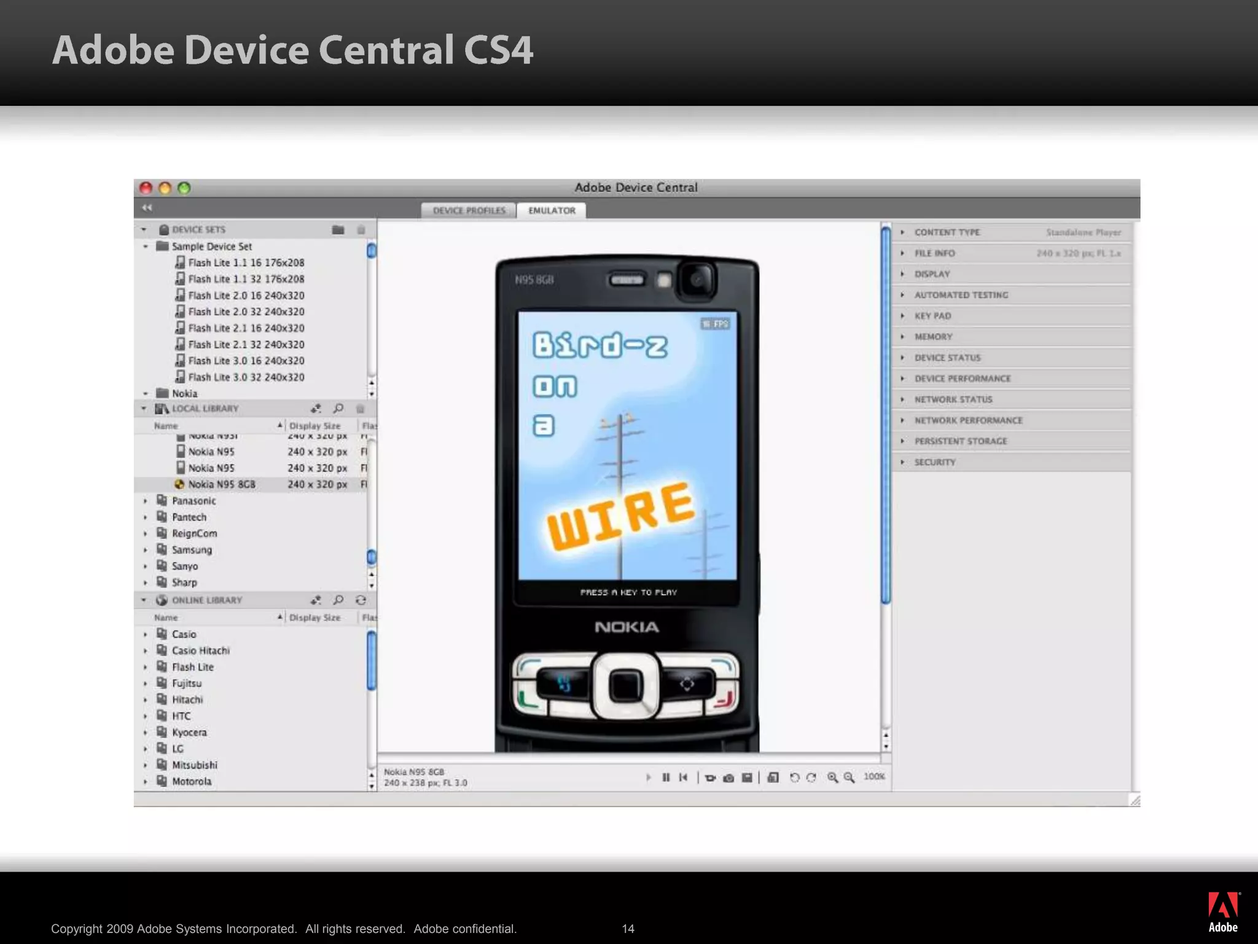Zoom out of the emulated device
Viewport: 1258px width, 944px height.
tap(849, 777)
